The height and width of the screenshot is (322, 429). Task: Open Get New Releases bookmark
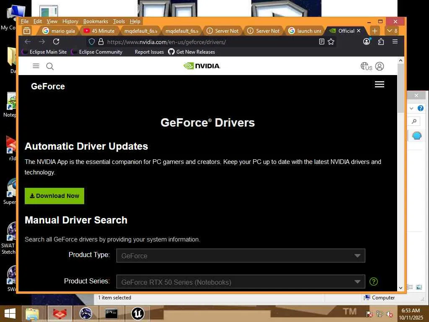[192, 52]
